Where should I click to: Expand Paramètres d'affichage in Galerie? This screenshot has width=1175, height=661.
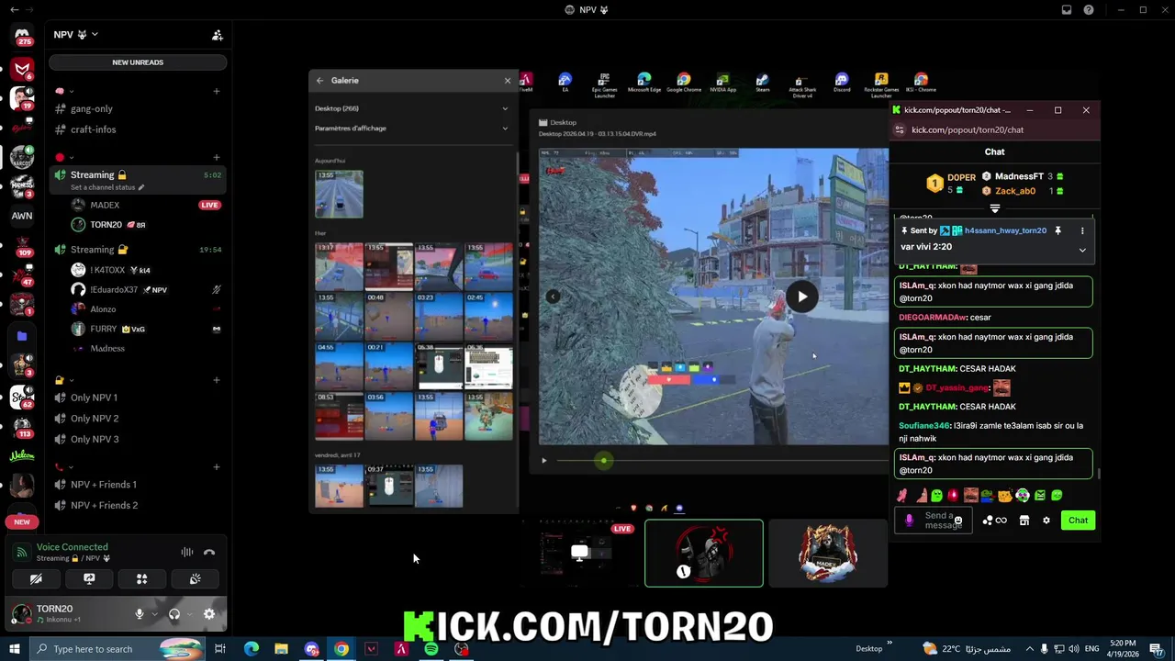click(411, 129)
